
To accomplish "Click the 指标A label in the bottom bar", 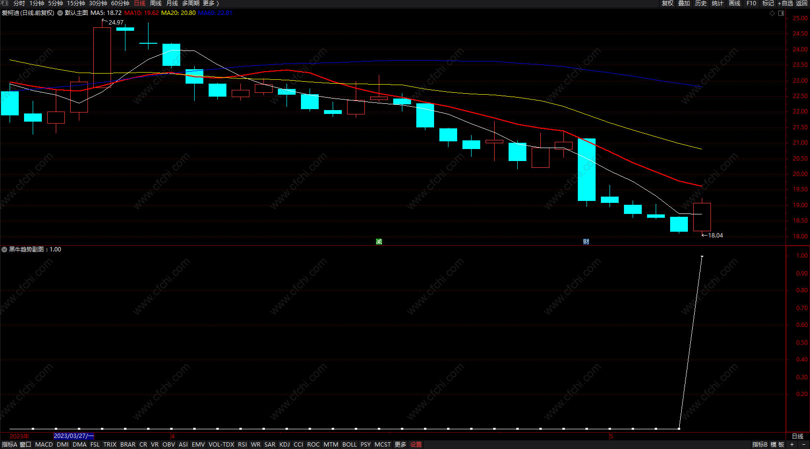I will [x=10, y=445].
